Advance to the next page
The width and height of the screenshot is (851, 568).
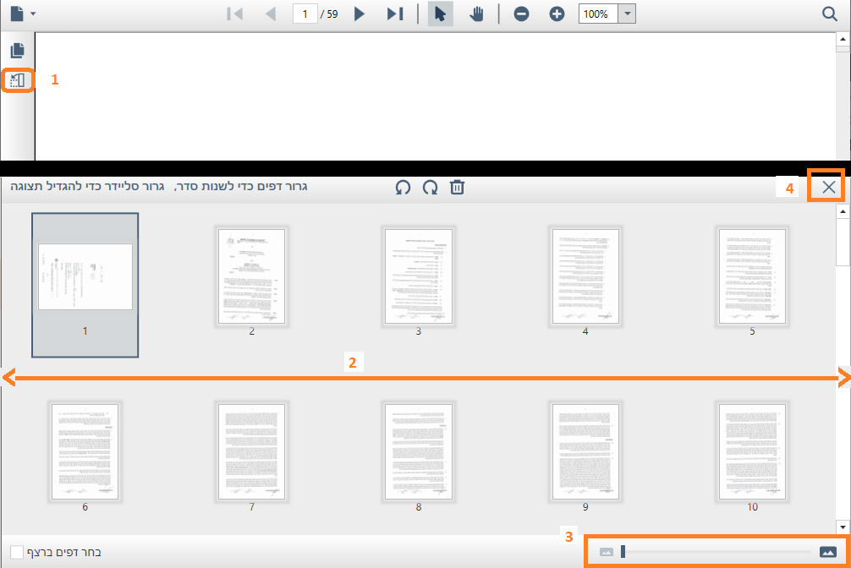pos(360,14)
